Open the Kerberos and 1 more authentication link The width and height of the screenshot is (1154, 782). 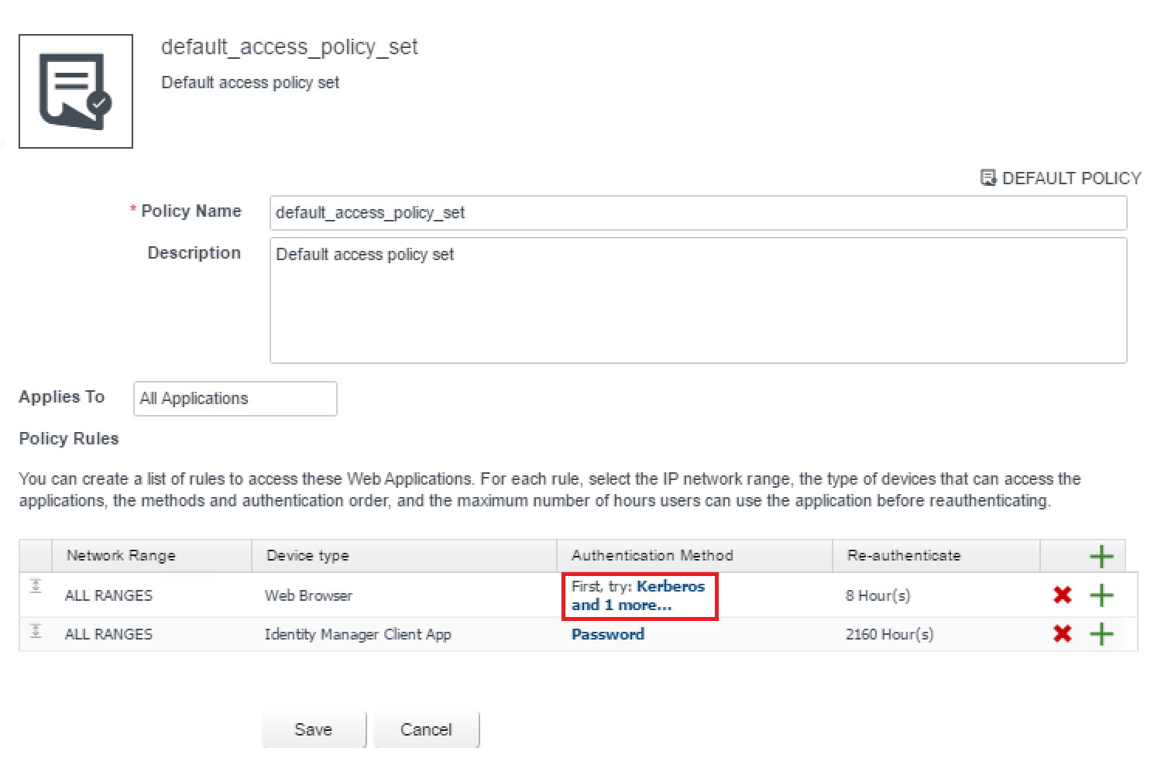coord(638,595)
